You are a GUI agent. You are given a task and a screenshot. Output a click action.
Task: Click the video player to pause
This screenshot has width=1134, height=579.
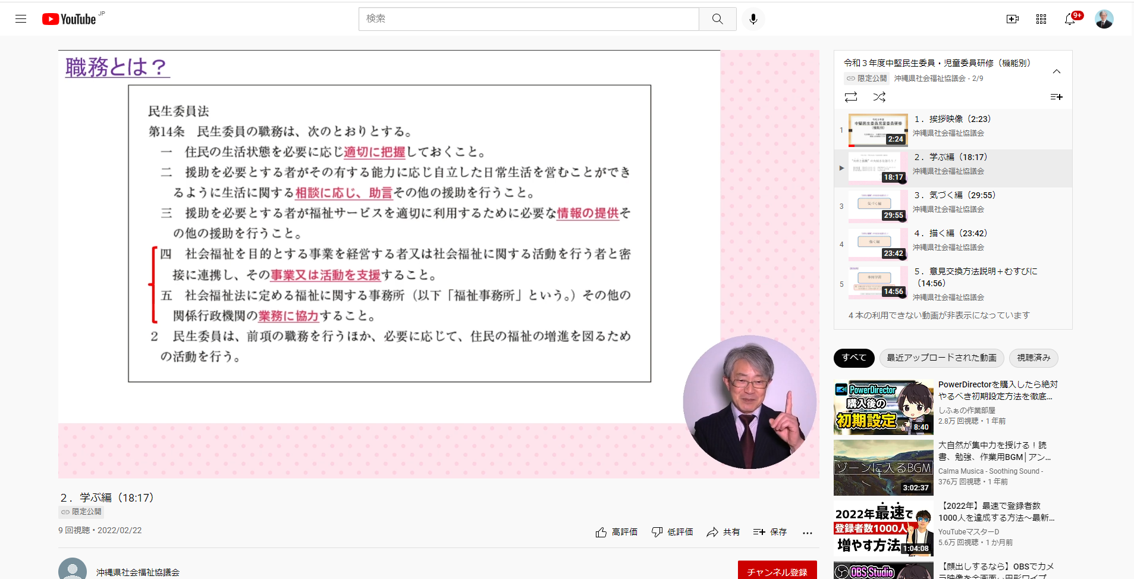(x=439, y=264)
